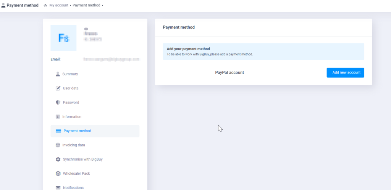Click the Information icon in sidebar
This screenshot has width=391, height=190.
pos(58,117)
